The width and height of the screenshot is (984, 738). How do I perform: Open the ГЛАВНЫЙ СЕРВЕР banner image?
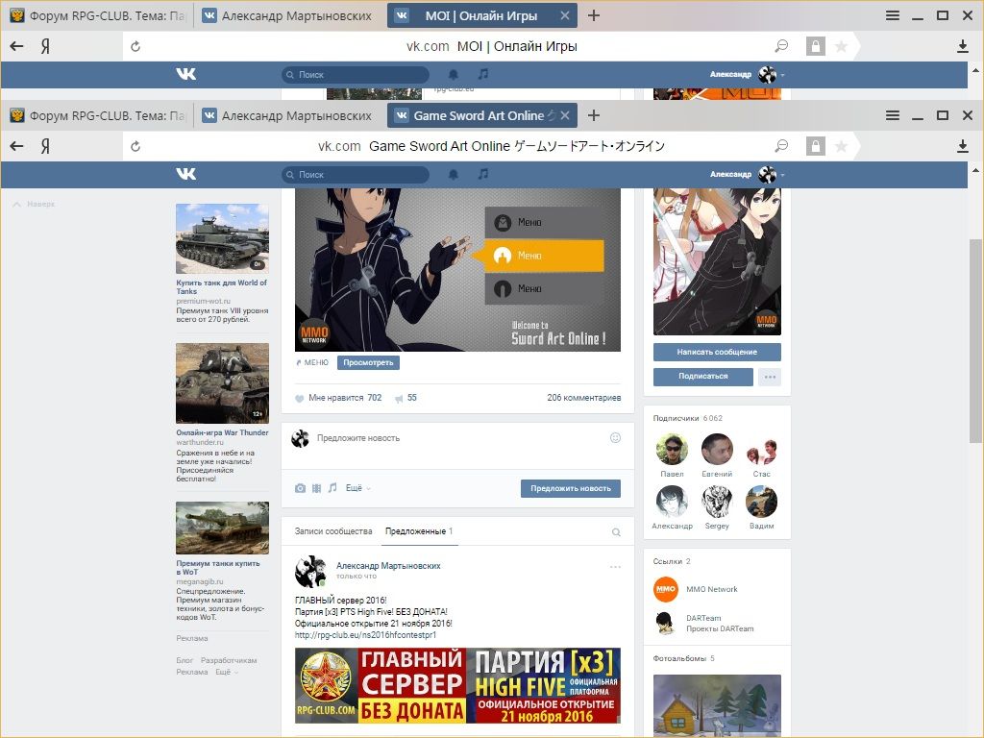tap(457, 686)
